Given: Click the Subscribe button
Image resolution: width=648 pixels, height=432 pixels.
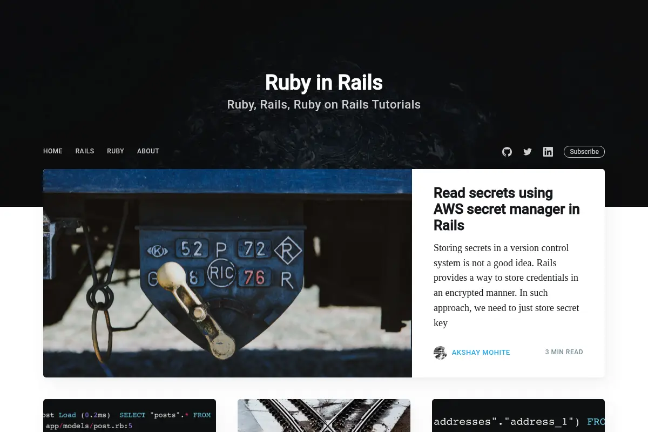Looking at the screenshot, I should [584, 152].
